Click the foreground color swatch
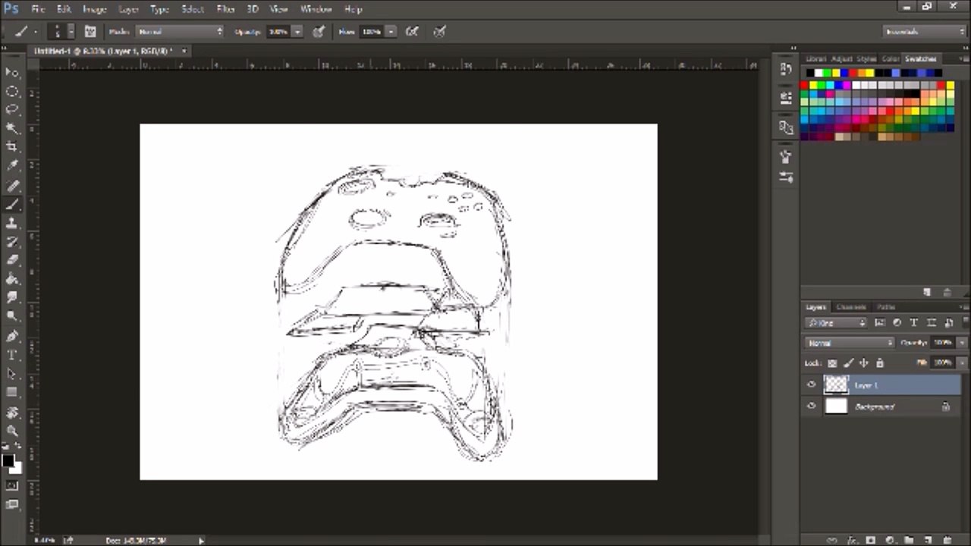Screen dimensions: 971x546 [x=8, y=460]
